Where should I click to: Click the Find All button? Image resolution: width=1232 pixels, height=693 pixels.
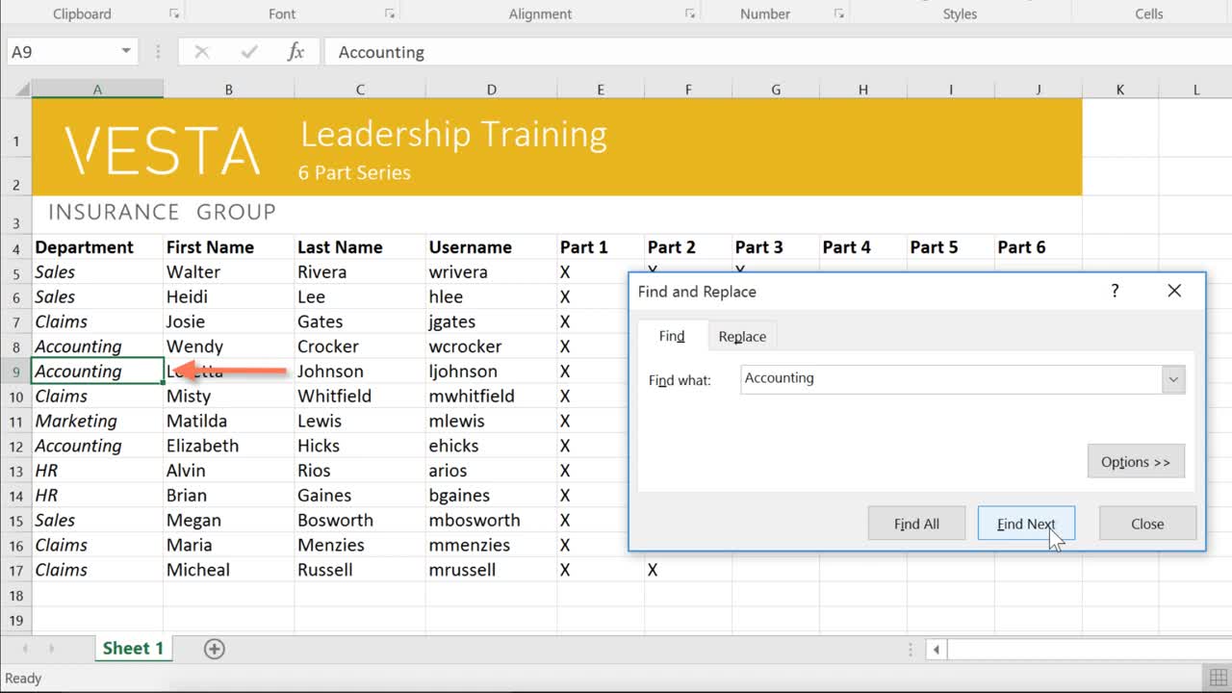pos(916,524)
